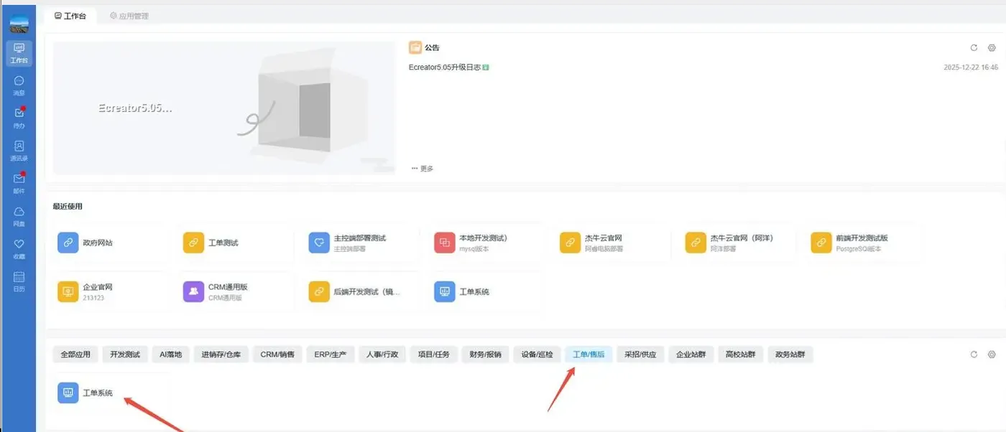Image resolution: width=1006 pixels, height=432 pixels.
Task: Select ERP/生产 category
Action: coord(331,354)
